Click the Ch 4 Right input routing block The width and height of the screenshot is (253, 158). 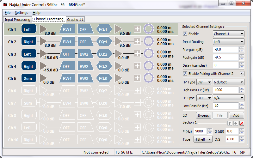29,66
